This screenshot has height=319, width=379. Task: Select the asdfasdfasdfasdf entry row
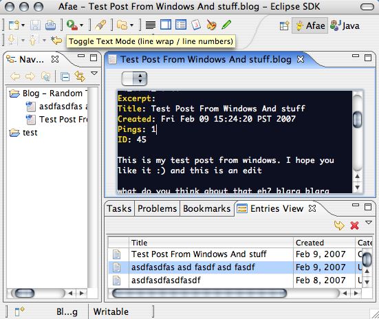pyautogui.click(x=240, y=280)
